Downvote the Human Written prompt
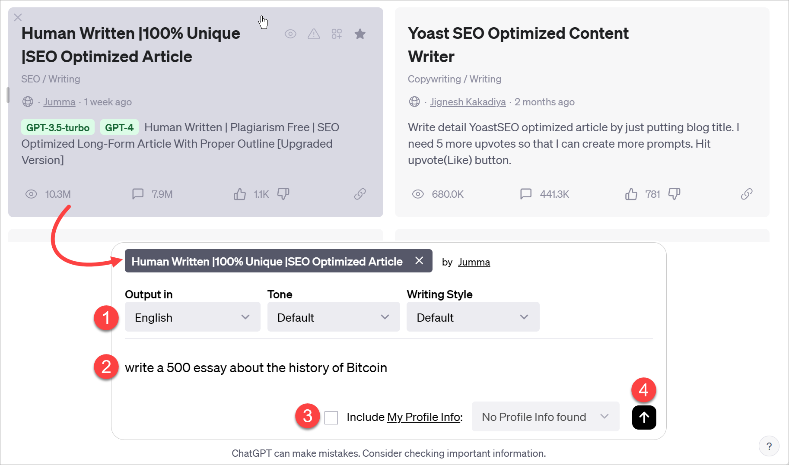789x465 pixels. click(283, 194)
